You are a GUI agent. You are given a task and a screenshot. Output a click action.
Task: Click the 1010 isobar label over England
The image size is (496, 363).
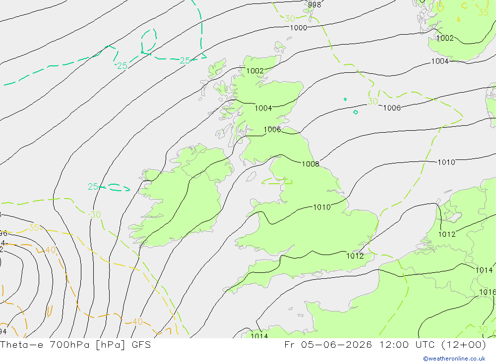pos(322,207)
